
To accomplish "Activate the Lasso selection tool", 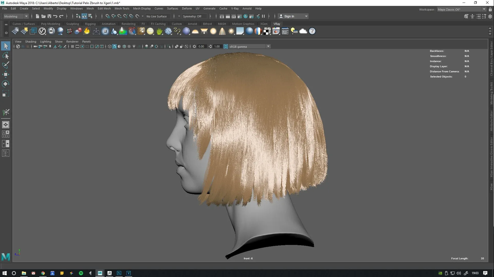I will coord(6,56).
